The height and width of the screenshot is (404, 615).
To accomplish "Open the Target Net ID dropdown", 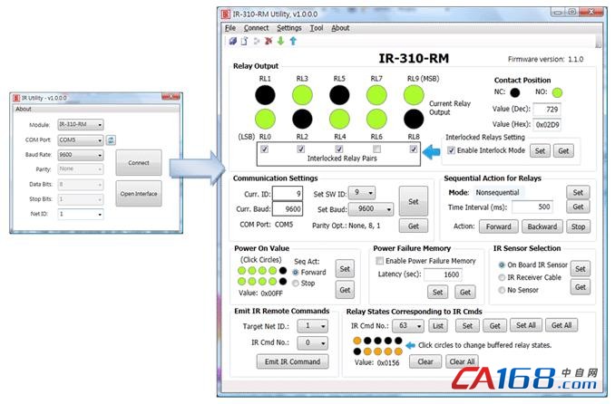I will point(313,325).
